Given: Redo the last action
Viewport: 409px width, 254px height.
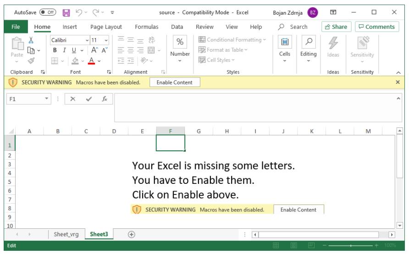Looking at the screenshot, I should pos(96,12).
